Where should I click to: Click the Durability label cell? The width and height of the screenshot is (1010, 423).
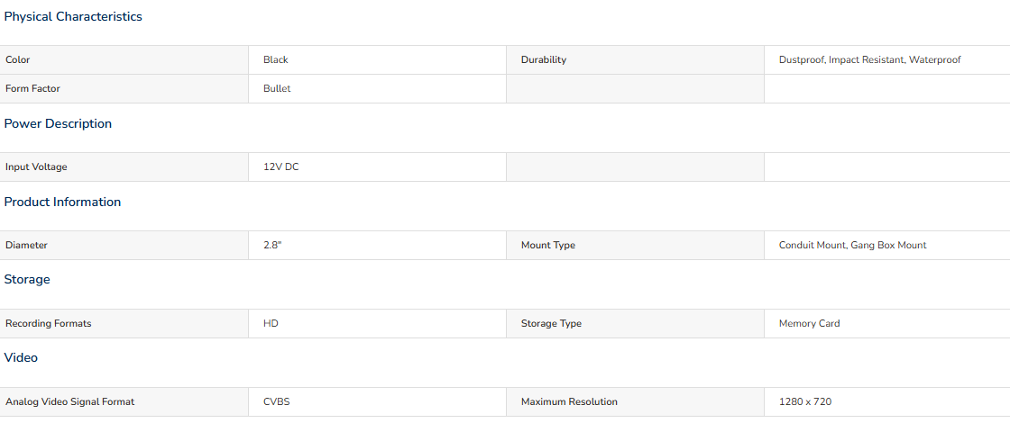[635, 59]
